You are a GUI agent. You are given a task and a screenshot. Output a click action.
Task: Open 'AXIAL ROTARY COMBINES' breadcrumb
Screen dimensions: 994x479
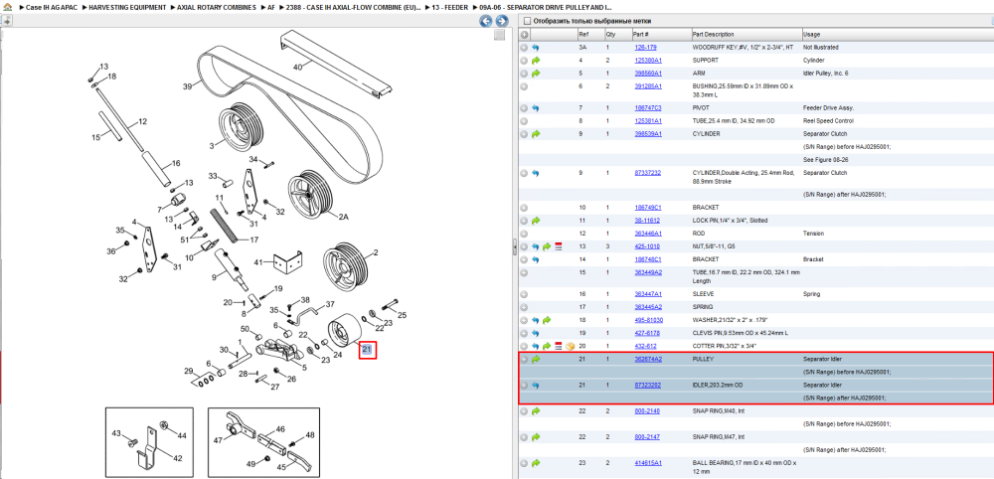pyautogui.click(x=218, y=8)
